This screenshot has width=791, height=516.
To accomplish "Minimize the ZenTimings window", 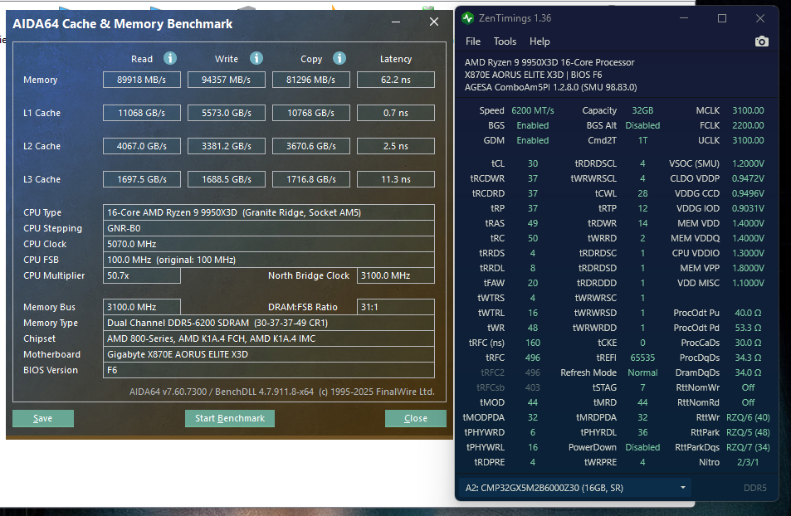I will tap(684, 18).
